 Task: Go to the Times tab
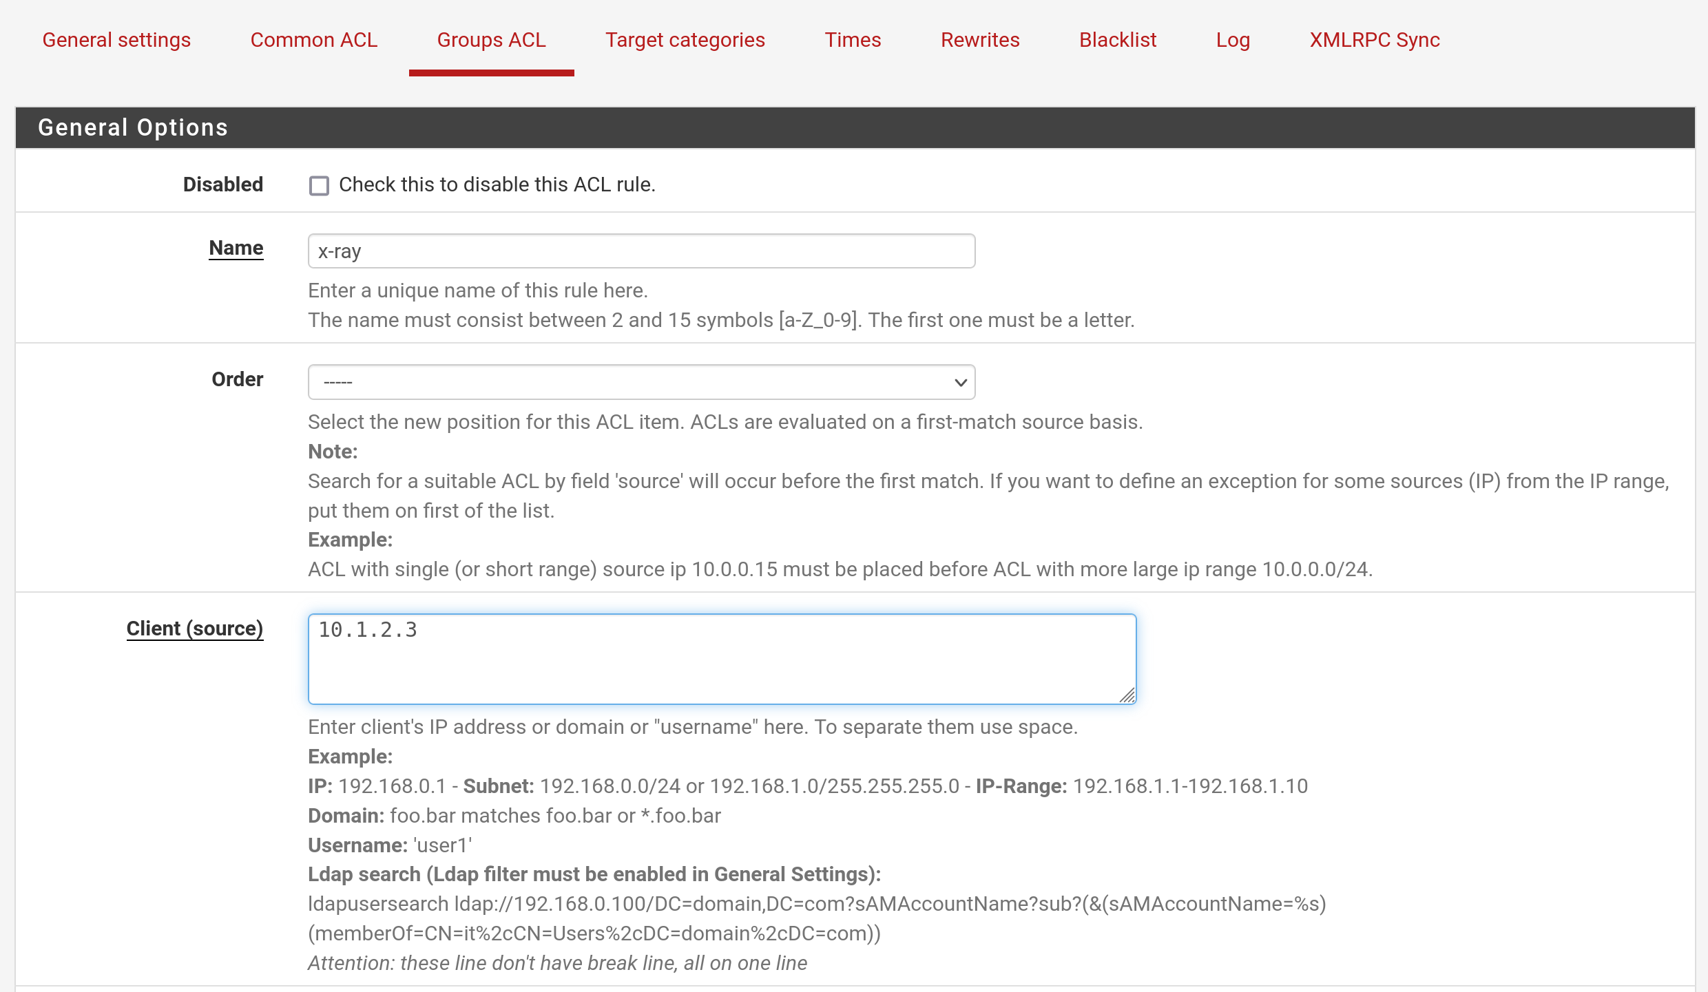853,40
